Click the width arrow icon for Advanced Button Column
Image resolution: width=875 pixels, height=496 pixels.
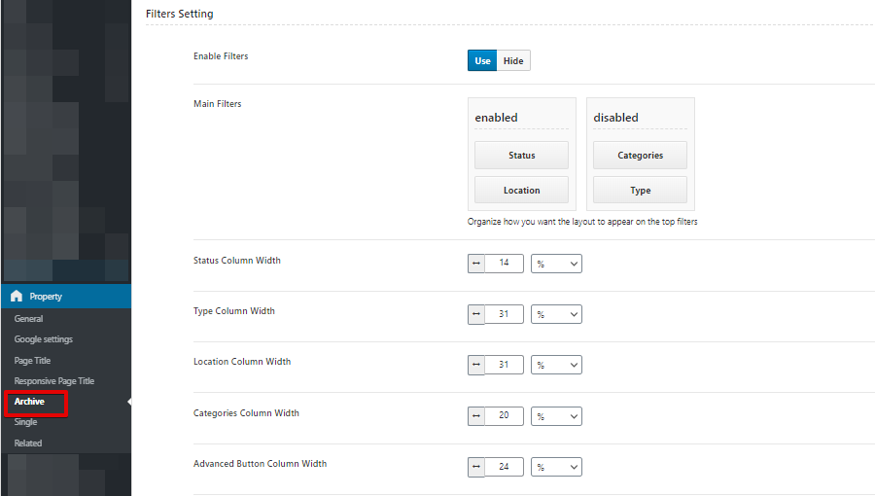476,467
